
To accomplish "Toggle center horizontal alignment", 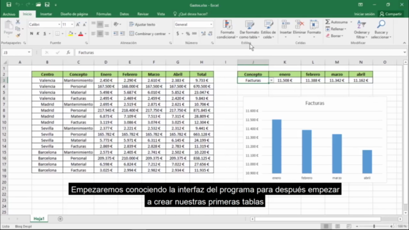I will [x=100, y=34].
